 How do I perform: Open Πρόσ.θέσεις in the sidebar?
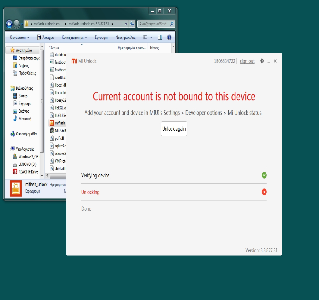[x=24, y=73]
